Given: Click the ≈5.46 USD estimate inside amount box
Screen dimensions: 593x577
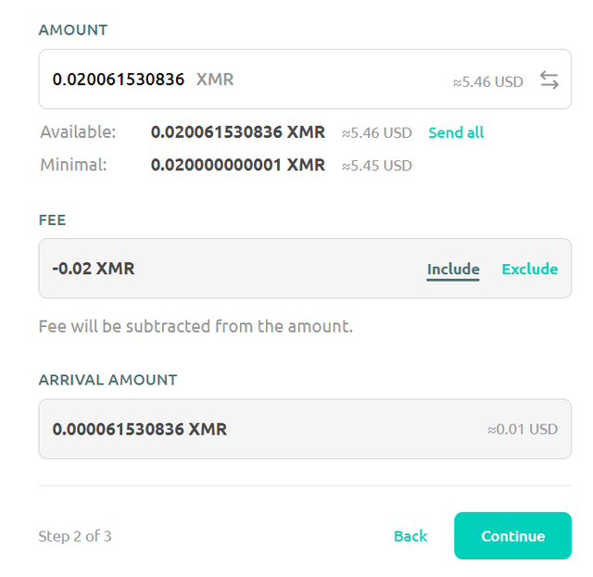Looking at the screenshot, I should [487, 82].
